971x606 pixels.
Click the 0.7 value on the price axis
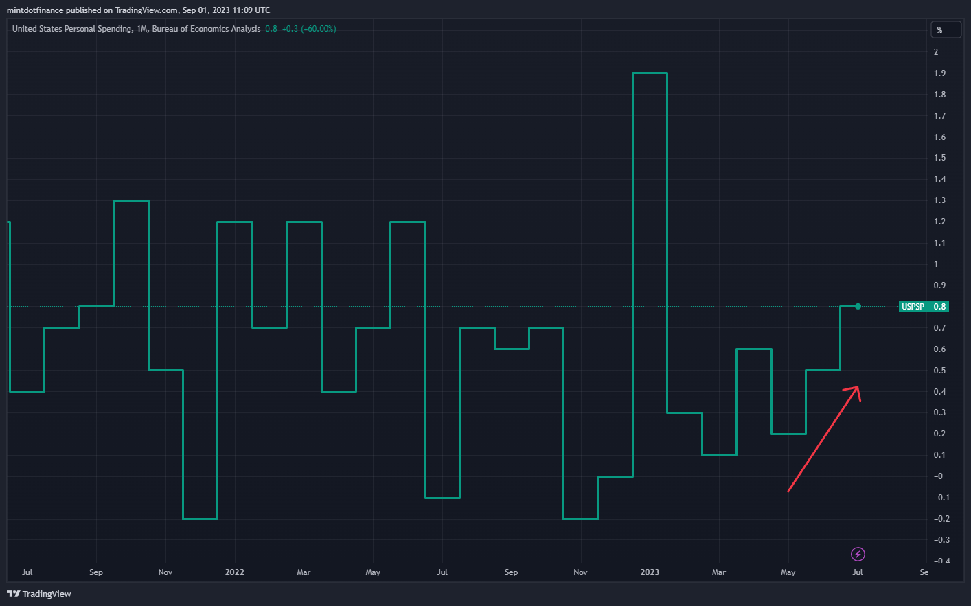pos(939,328)
